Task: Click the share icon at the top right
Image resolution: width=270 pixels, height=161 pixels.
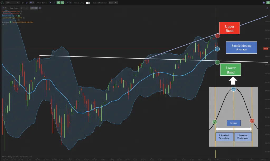Action: (x=267, y=8)
